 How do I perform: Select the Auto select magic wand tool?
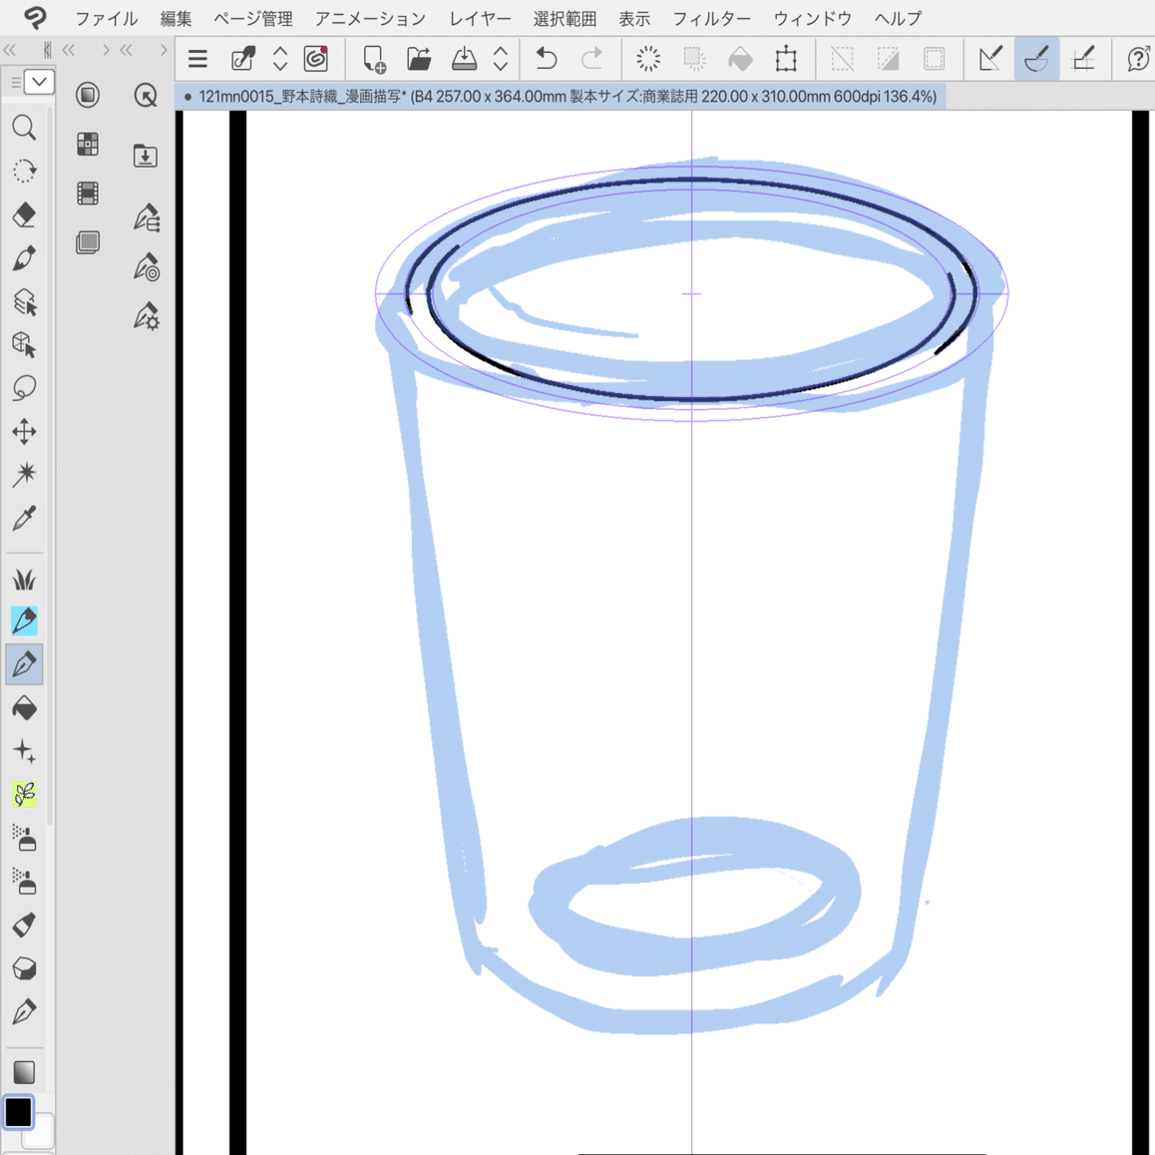pyautogui.click(x=24, y=475)
